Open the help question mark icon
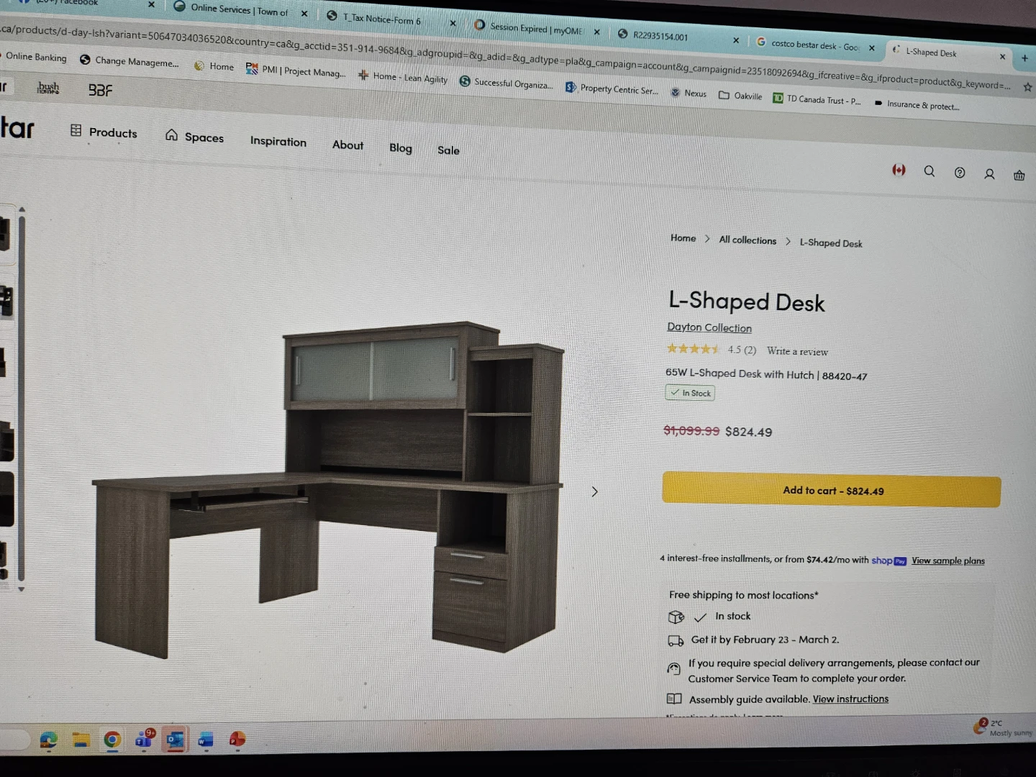Screen dimensions: 1036x777 (x=960, y=173)
